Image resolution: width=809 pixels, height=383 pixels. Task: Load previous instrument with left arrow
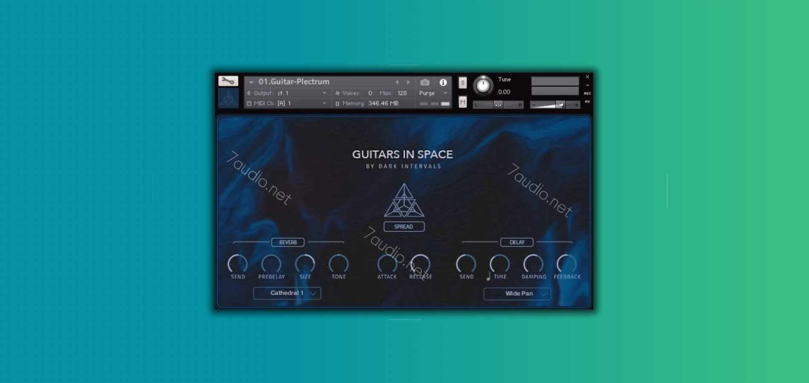pos(397,82)
